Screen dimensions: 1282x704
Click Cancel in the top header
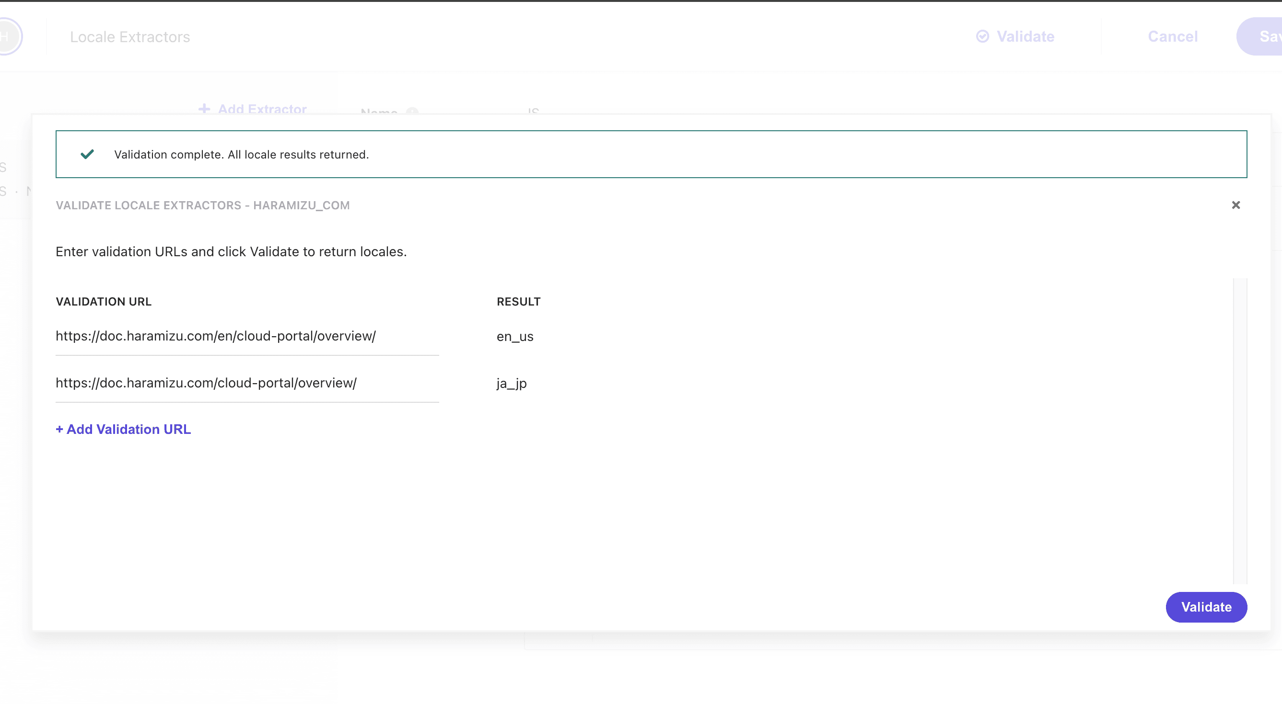1172,36
